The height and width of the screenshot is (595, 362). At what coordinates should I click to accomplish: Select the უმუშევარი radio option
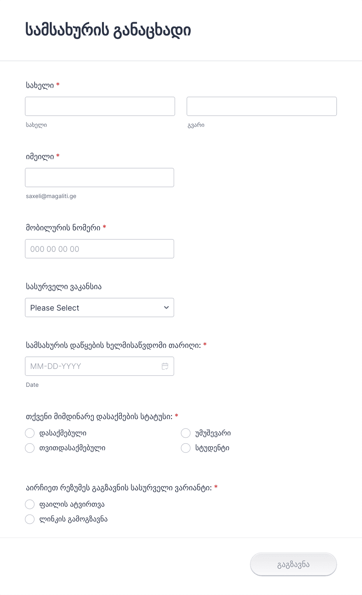pos(186,433)
